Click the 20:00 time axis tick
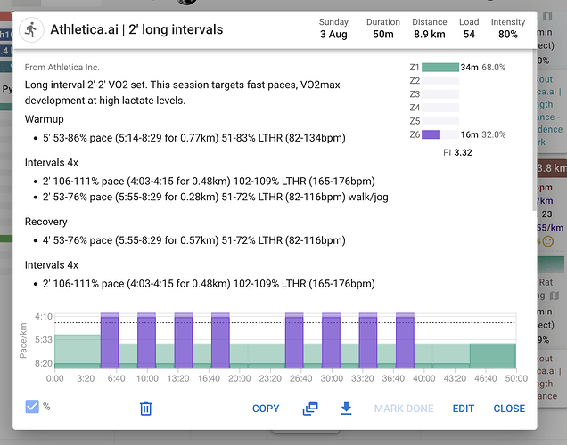 [240, 378]
